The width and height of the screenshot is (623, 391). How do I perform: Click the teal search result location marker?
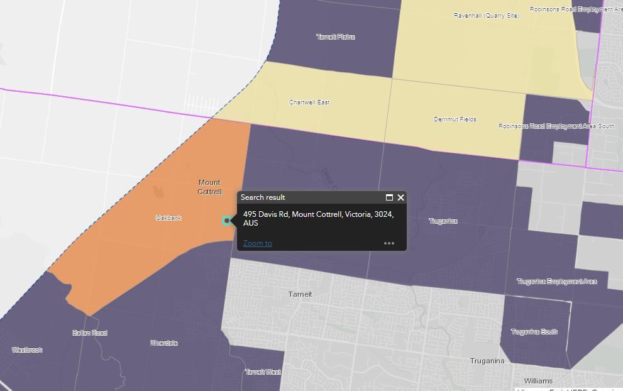click(x=227, y=220)
